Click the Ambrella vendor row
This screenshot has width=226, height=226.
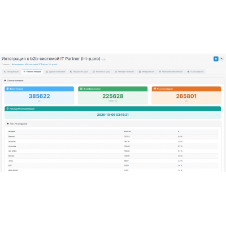(x=113, y=146)
